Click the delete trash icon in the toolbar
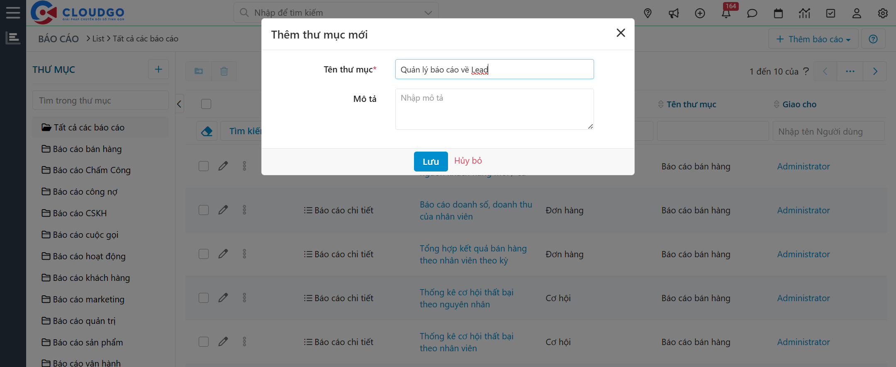Image resolution: width=896 pixels, height=367 pixels. pyautogui.click(x=224, y=71)
